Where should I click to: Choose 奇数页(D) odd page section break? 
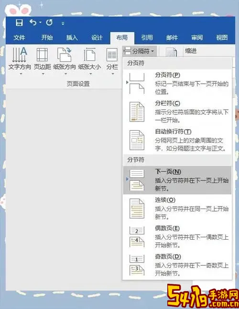click(177, 265)
